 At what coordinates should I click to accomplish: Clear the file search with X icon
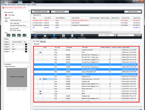[x=140, y=35]
